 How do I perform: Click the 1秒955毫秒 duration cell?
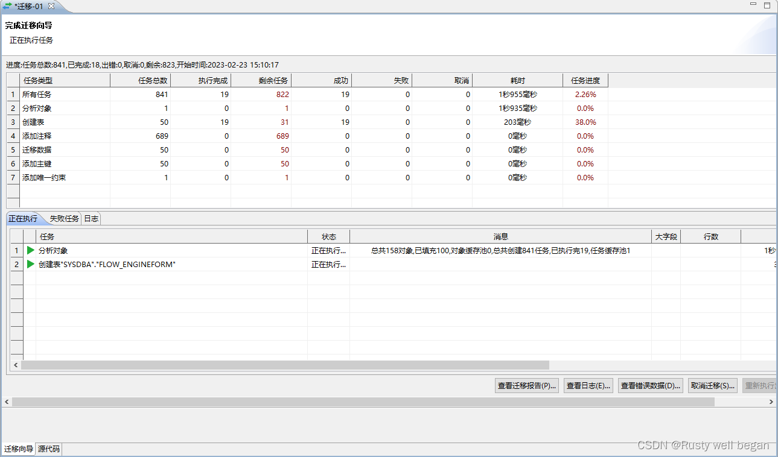click(518, 95)
